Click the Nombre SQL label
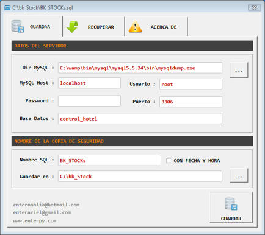265x235 pixels. pos(37,160)
